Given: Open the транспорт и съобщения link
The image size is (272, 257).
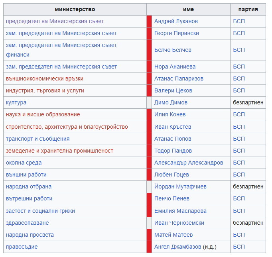Looking at the screenshot, I should [x=37, y=139].
